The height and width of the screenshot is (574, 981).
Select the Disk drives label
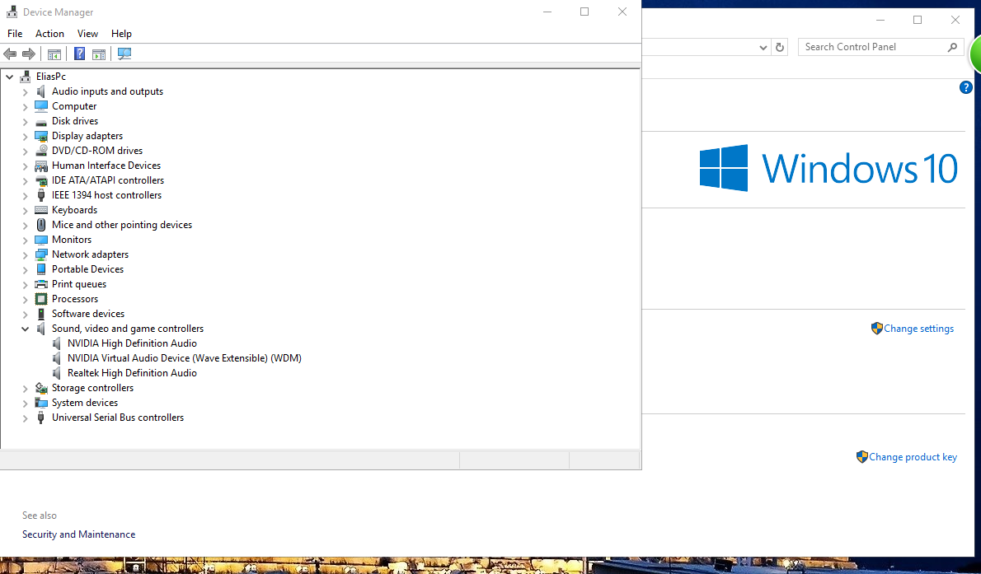[74, 121]
